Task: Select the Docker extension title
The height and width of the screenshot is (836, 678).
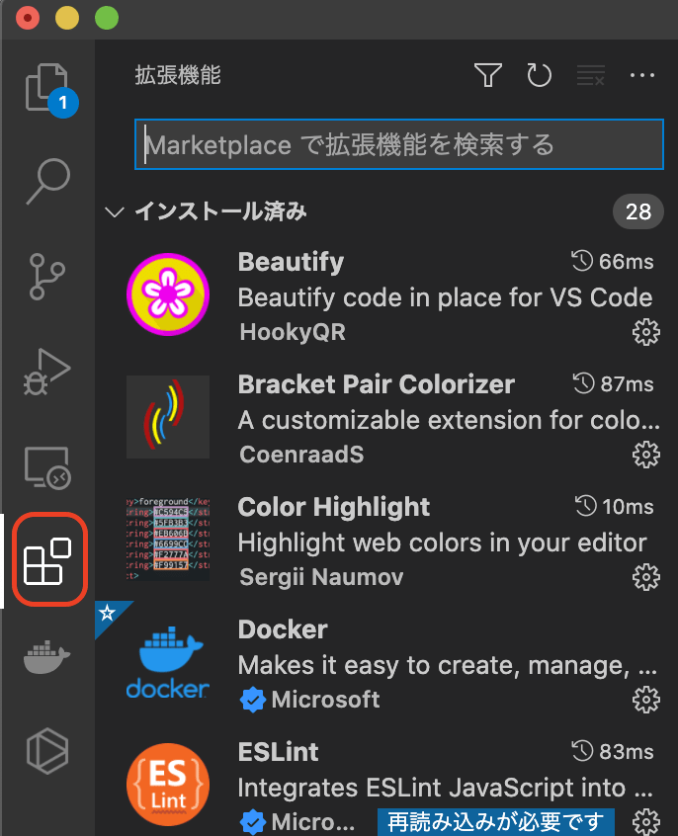Action: coord(283,629)
